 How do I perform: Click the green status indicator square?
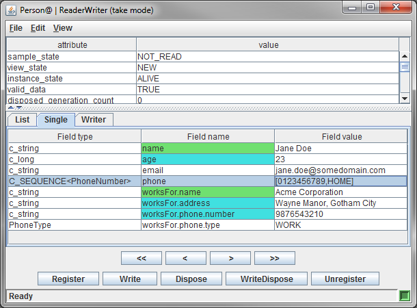(x=405, y=296)
